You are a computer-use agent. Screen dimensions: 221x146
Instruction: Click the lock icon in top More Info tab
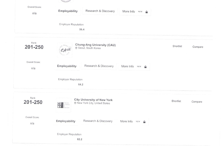(x=147, y=12)
